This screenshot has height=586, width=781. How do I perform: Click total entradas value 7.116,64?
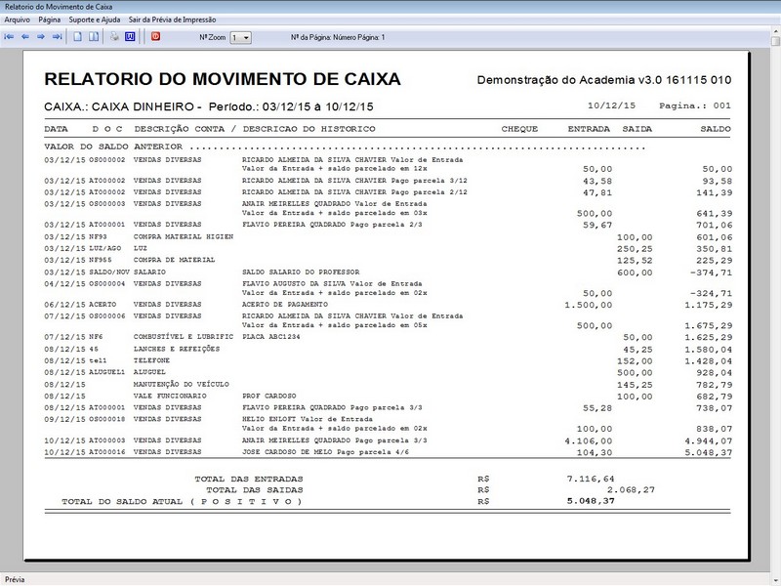click(x=591, y=479)
